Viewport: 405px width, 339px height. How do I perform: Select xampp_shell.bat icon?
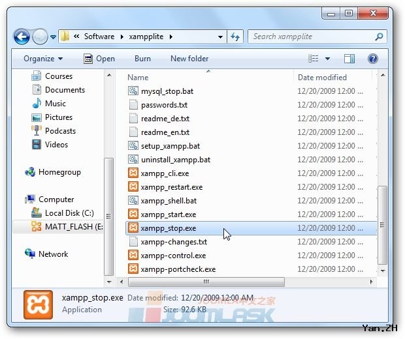133,200
